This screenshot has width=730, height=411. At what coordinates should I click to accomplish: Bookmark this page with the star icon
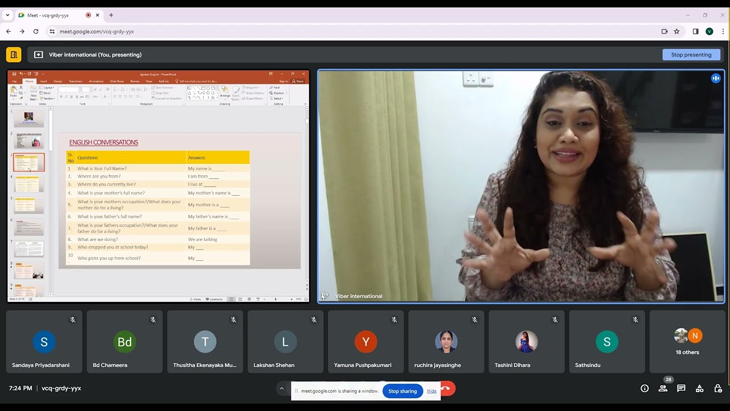(677, 31)
